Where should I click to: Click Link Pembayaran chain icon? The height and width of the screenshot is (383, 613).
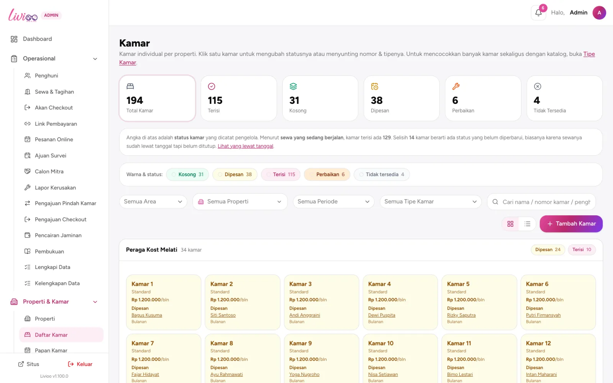[28, 124]
